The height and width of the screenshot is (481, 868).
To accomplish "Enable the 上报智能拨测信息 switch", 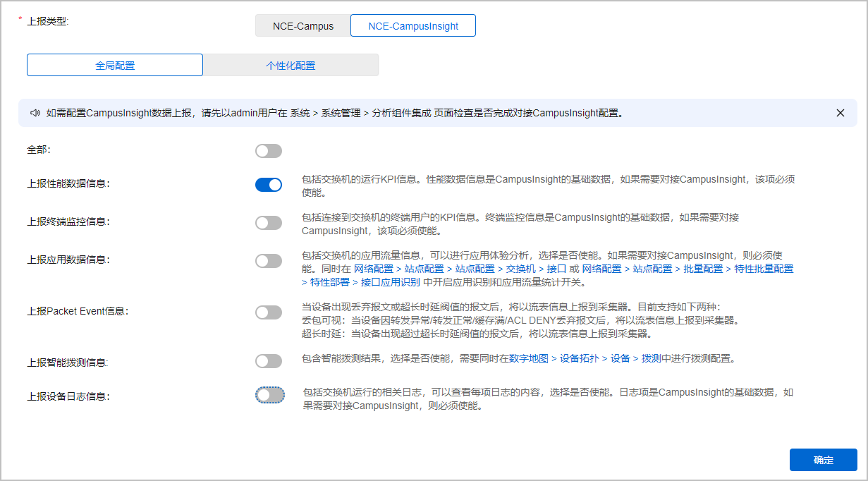I will pos(269,361).
